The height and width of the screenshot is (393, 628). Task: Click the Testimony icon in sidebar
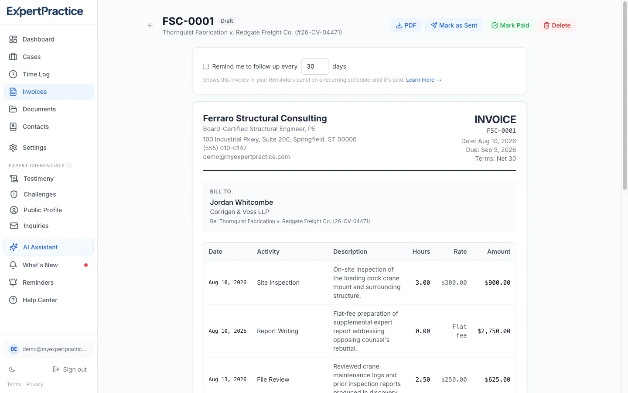coord(14,179)
